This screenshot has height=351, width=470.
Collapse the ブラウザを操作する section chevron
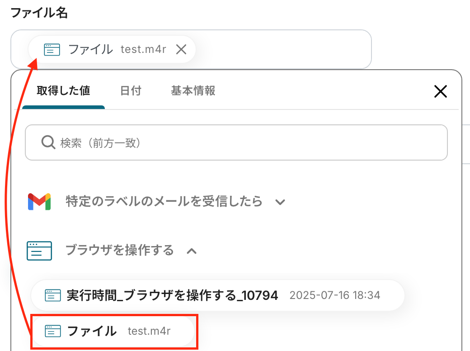click(x=192, y=251)
